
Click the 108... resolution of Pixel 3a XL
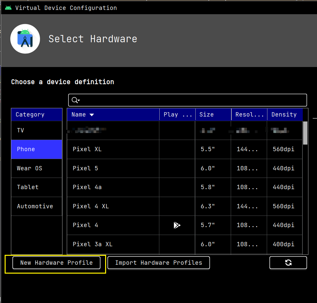(x=247, y=244)
